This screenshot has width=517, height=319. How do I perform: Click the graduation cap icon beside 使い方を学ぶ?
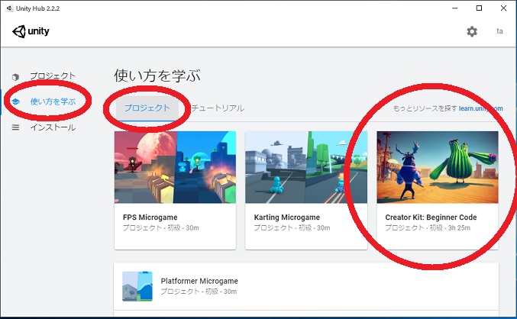[x=15, y=101]
